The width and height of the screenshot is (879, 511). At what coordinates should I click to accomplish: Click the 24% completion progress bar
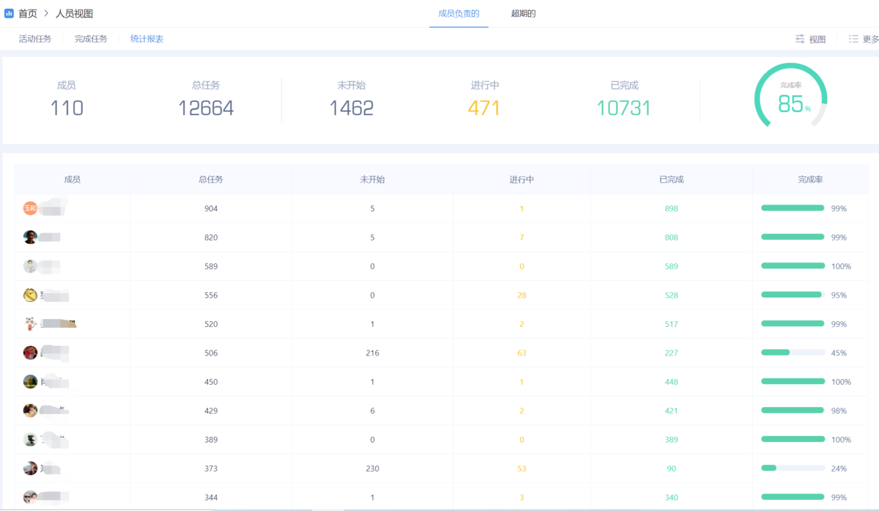(793, 468)
